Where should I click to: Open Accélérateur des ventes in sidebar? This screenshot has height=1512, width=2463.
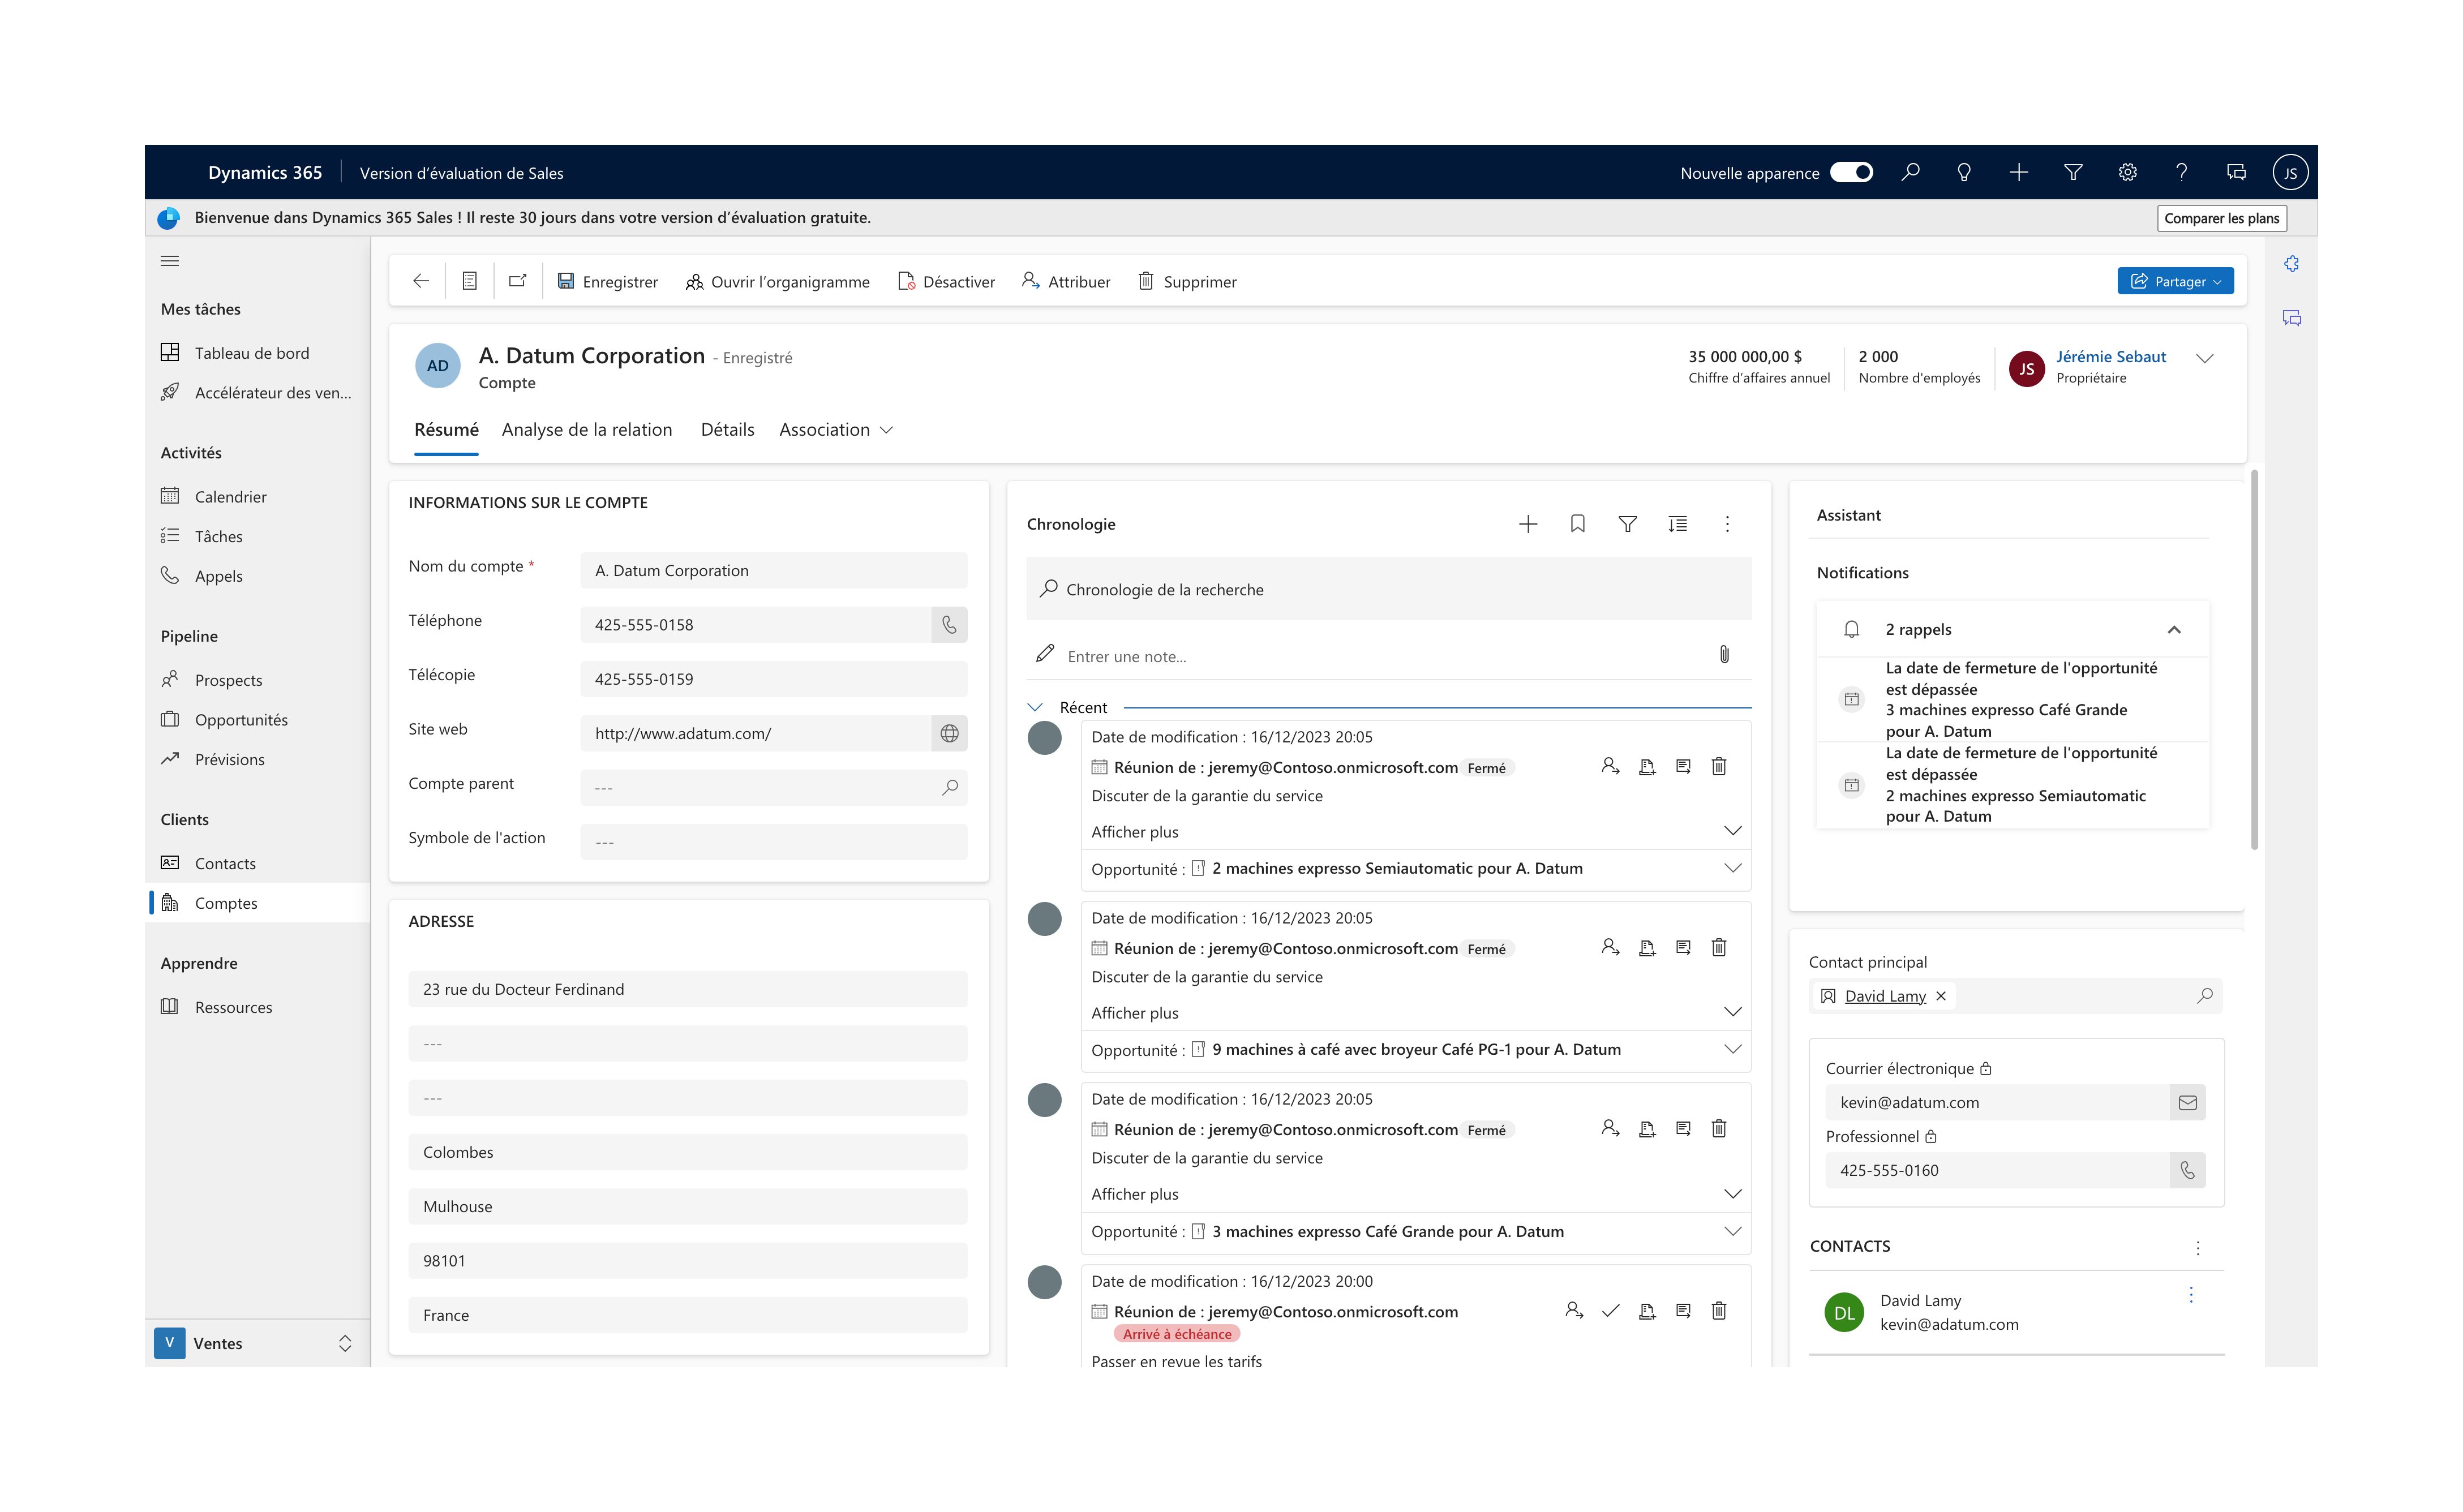click(x=257, y=393)
